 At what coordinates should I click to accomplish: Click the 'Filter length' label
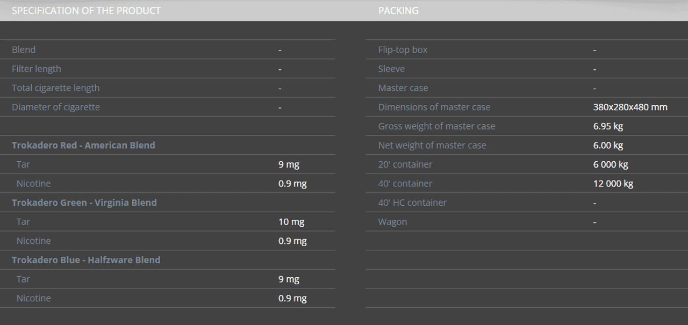coord(37,69)
